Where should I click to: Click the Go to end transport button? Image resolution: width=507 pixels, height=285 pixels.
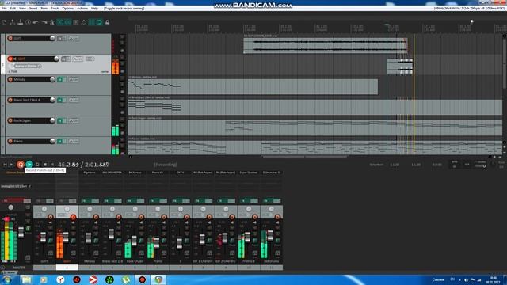click(x=12, y=165)
